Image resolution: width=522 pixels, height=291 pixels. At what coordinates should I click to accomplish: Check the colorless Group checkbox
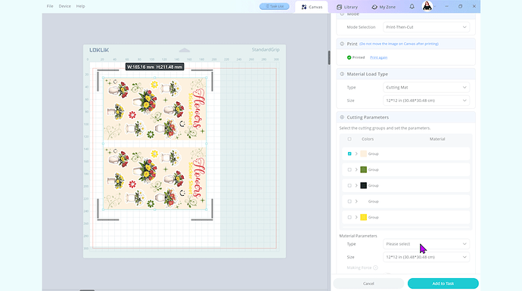click(350, 202)
